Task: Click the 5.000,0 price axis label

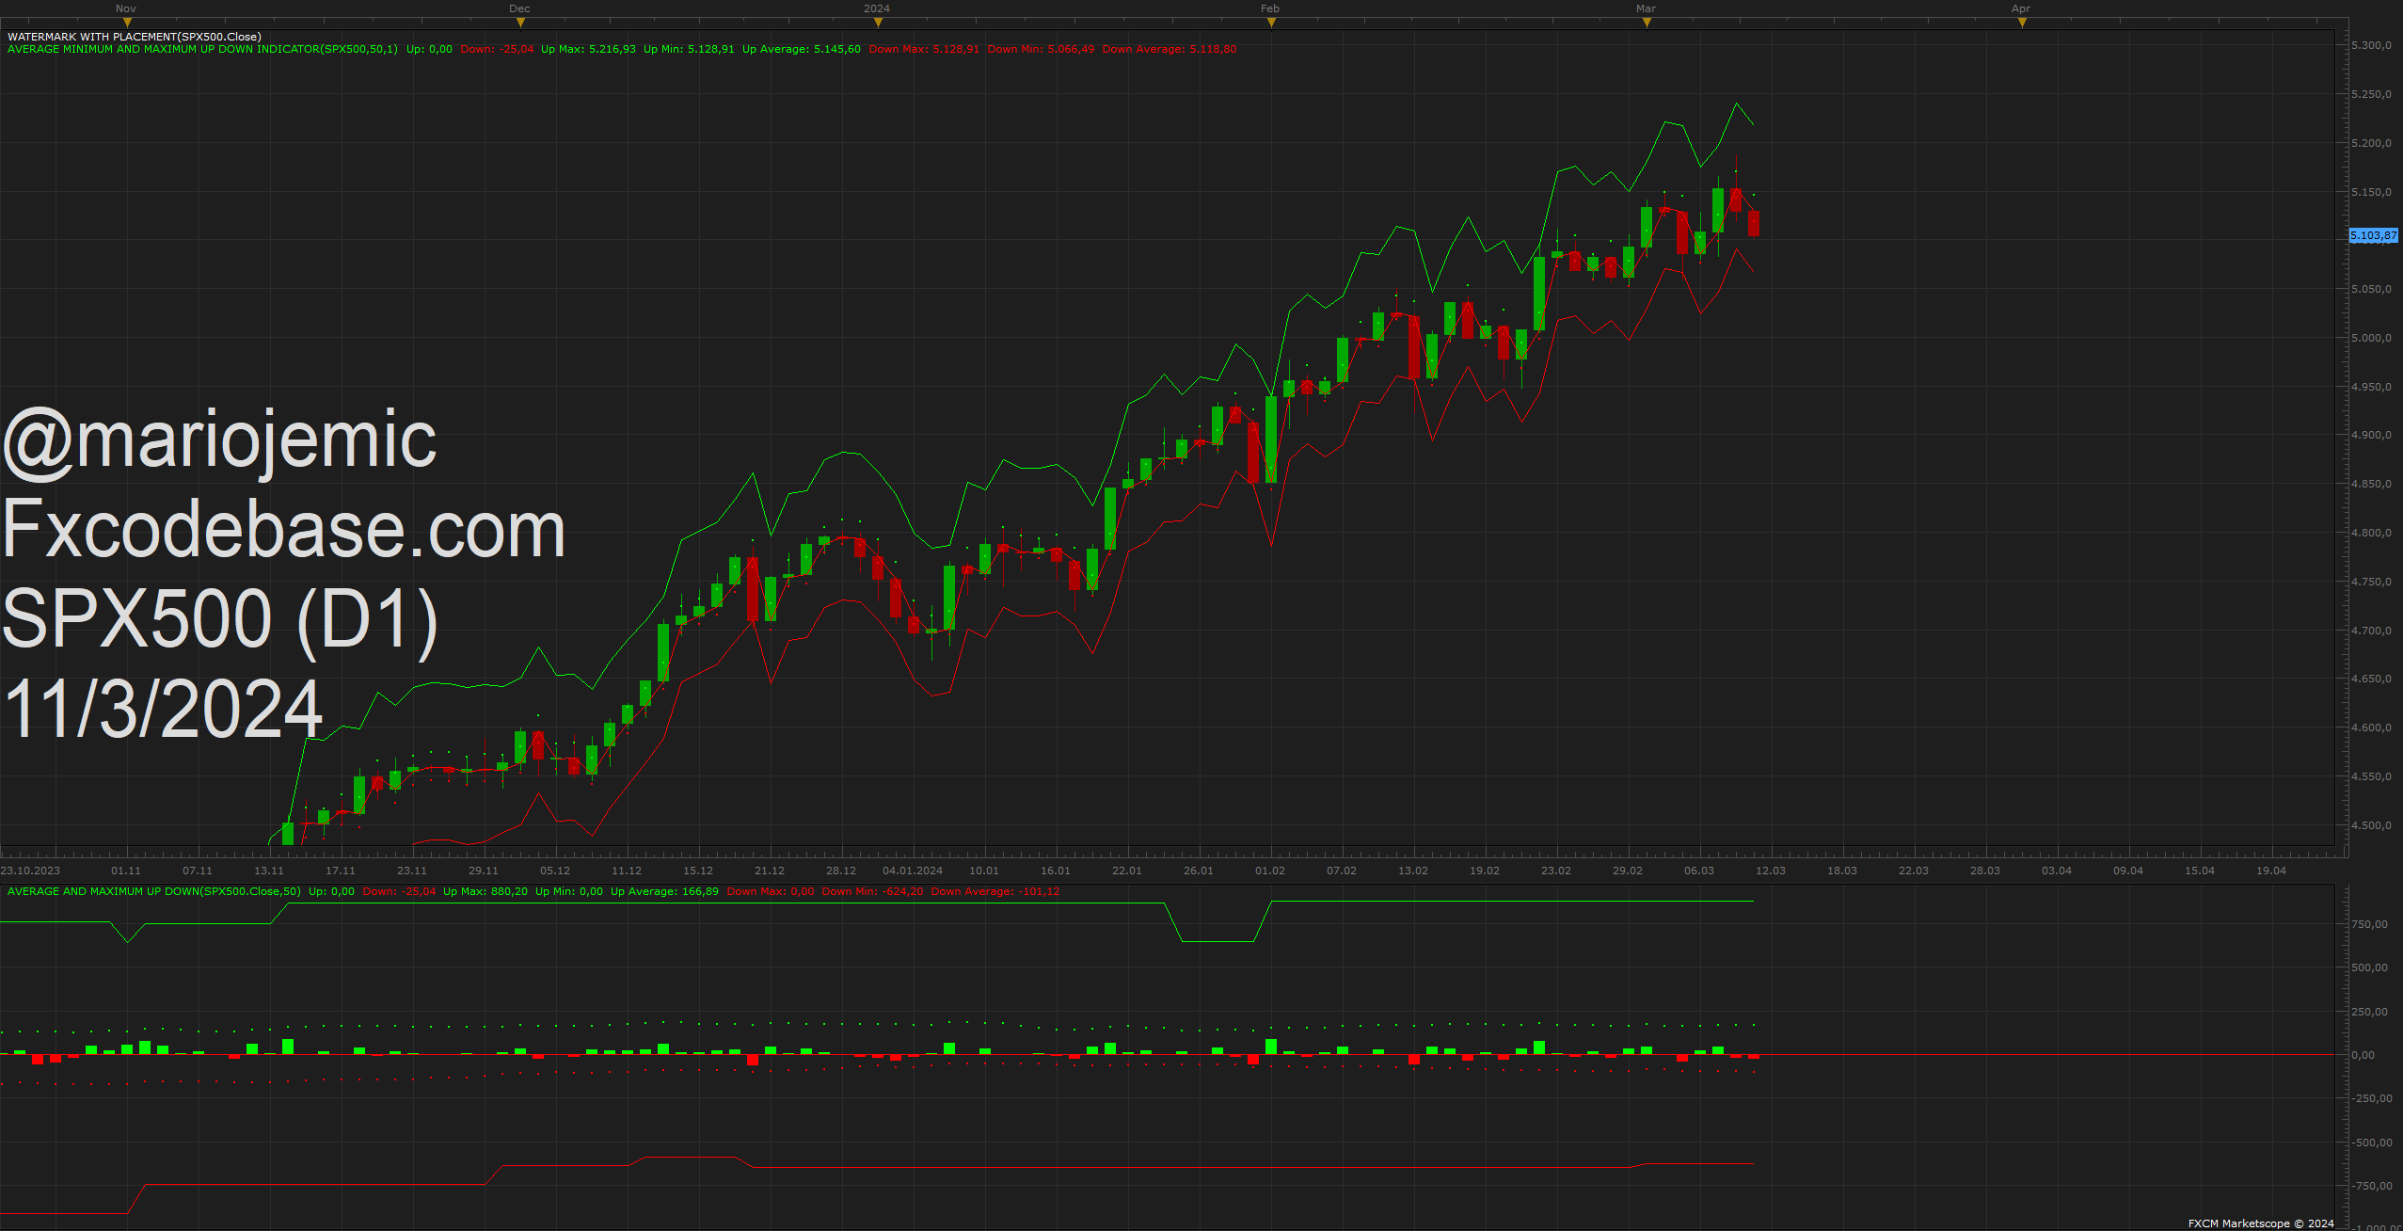Action: (2371, 338)
